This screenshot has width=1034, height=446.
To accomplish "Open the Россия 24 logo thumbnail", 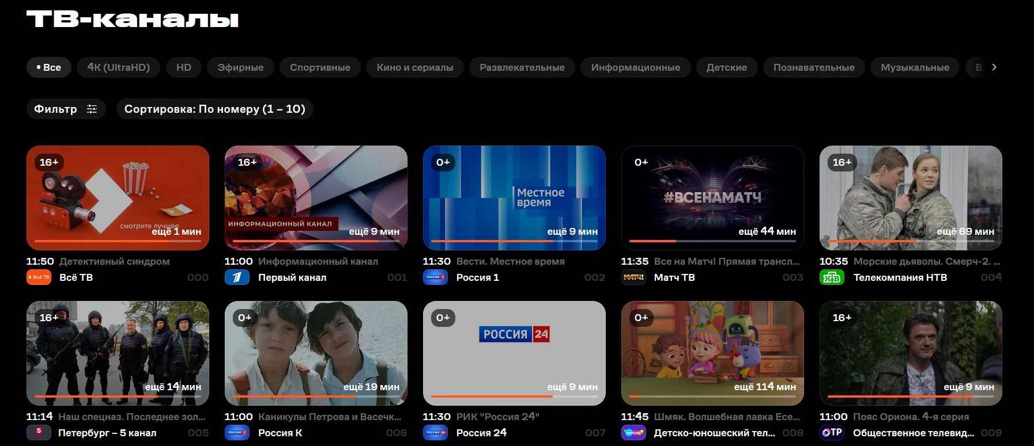I will click(x=514, y=353).
